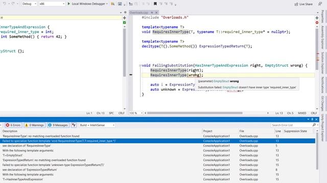The image size is (327, 183).
Task: Click the Error List vertical scrollbar
Action: pyautogui.click(x=317, y=151)
